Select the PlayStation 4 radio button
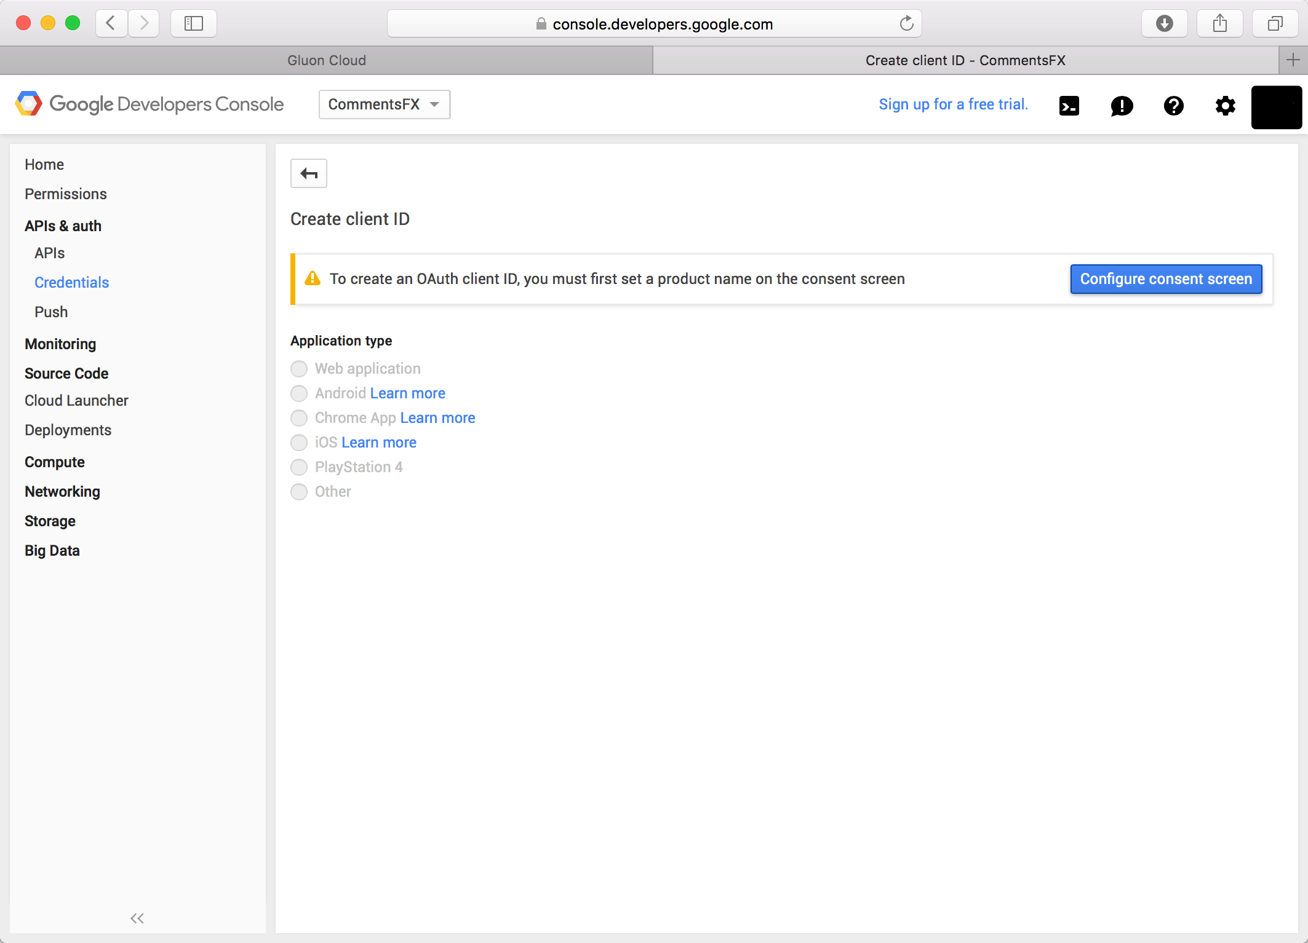 coord(299,467)
